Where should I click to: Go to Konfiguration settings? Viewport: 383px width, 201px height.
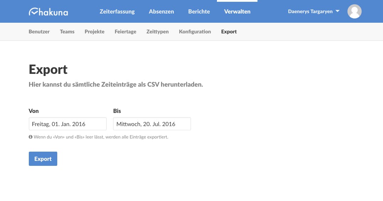click(195, 32)
